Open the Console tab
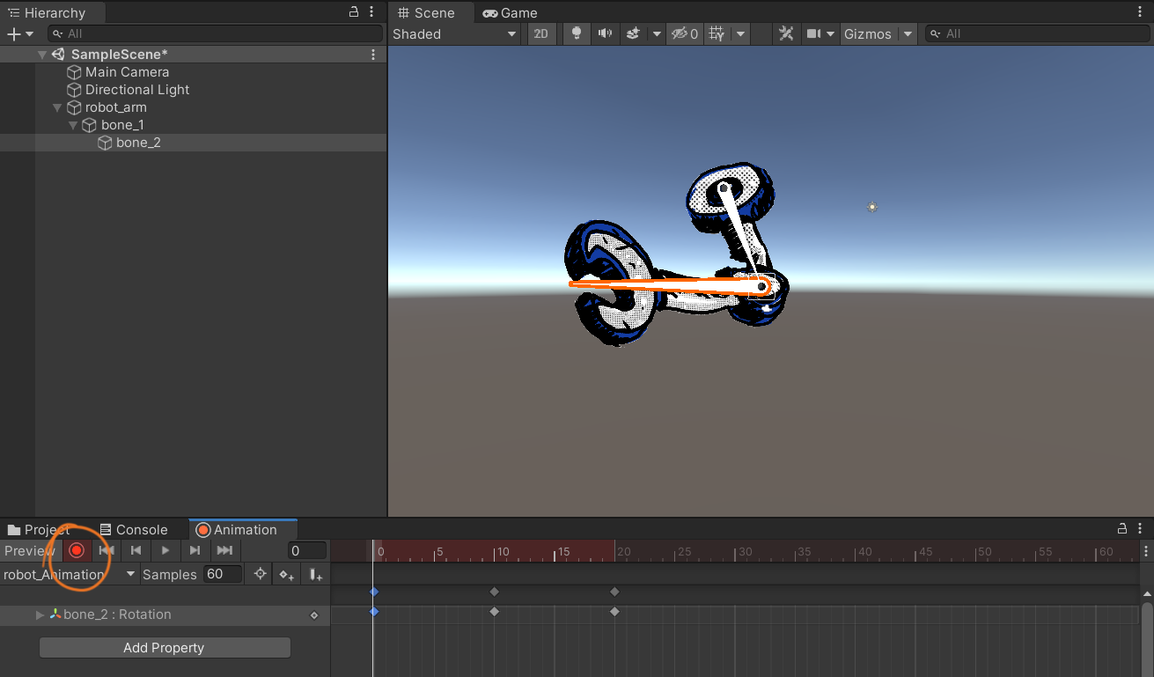This screenshot has height=677, width=1154. (134, 529)
